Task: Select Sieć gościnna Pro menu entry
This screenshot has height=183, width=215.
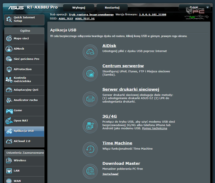Action: [x=24, y=59]
